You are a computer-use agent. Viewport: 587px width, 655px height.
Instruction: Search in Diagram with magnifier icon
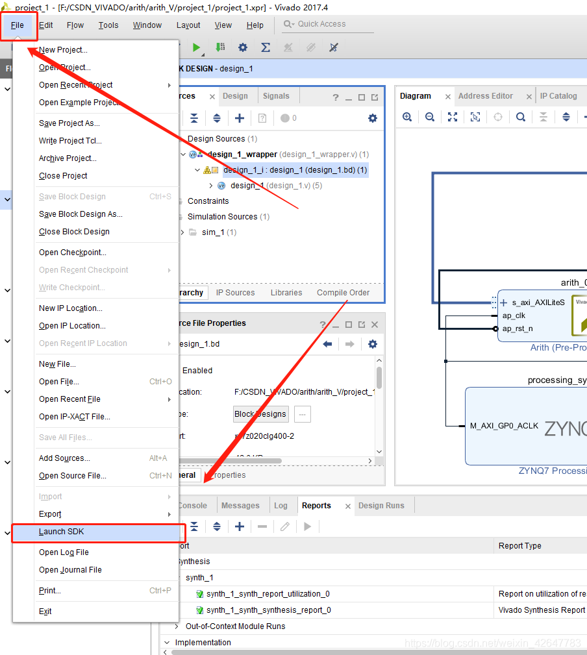point(521,117)
